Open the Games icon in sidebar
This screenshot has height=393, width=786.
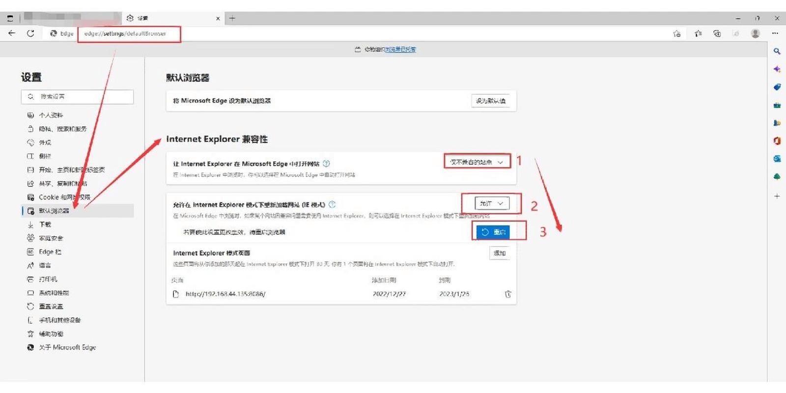(777, 123)
